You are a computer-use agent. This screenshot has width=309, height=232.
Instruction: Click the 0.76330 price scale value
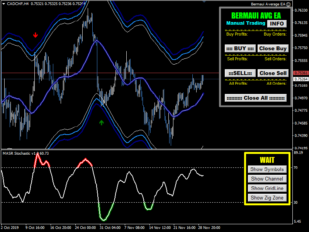point(301,10)
